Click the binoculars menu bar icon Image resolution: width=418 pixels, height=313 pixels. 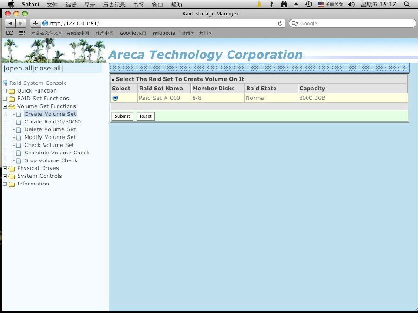click(284, 4)
